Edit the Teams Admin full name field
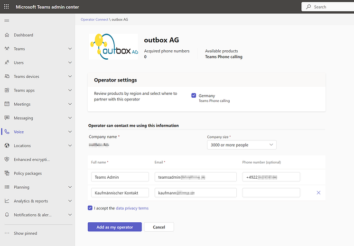The width and height of the screenshot is (354, 246). tap(120, 177)
